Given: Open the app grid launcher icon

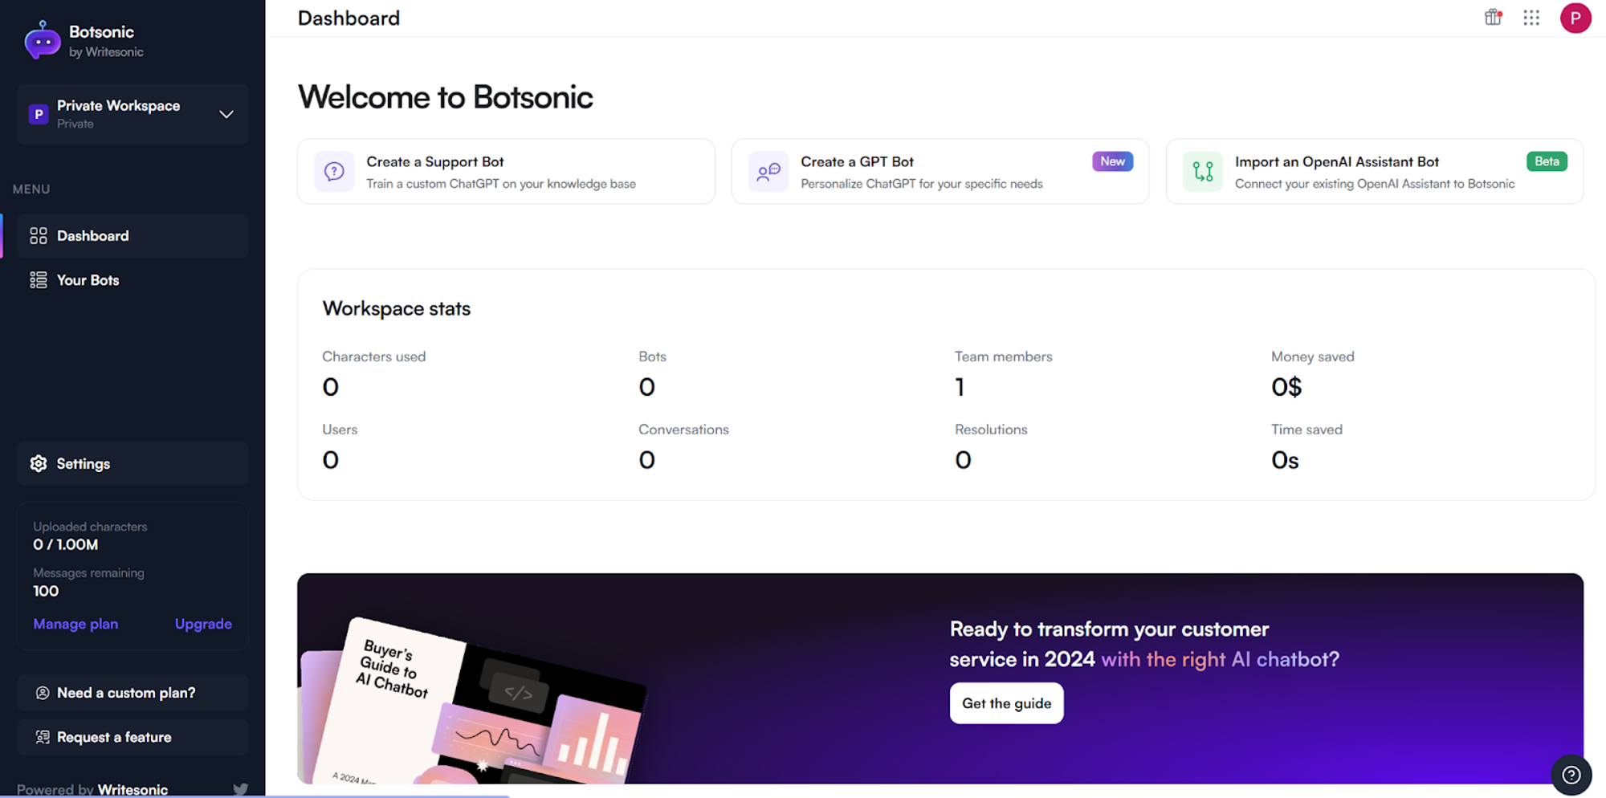Looking at the screenshot, I should pos(1531,18).
